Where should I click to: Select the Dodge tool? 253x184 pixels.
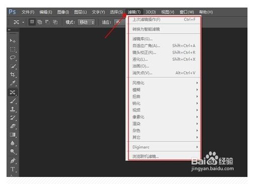click(13, 152)
